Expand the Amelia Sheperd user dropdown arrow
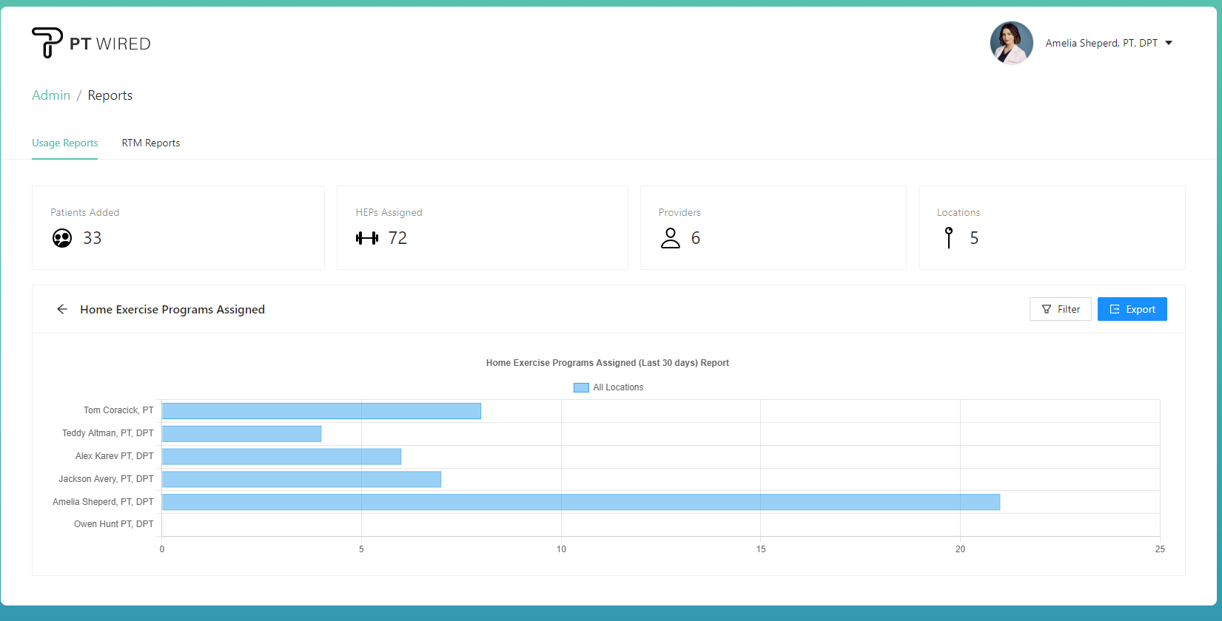Viewport: 1222px width, 621px height. (1169, 43)
